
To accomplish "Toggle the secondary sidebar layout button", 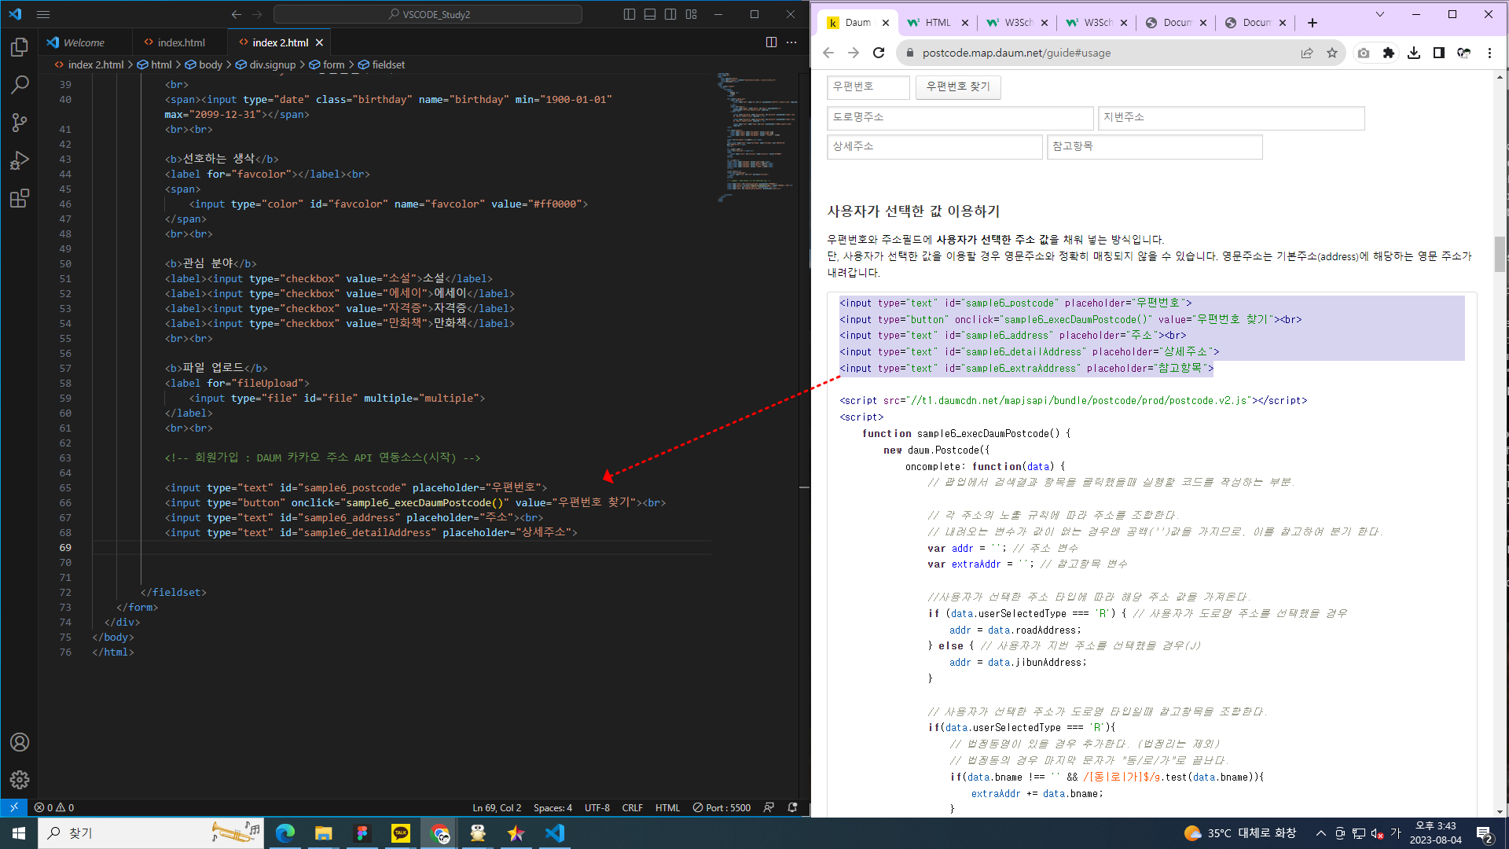I will (x=670, y=14).
